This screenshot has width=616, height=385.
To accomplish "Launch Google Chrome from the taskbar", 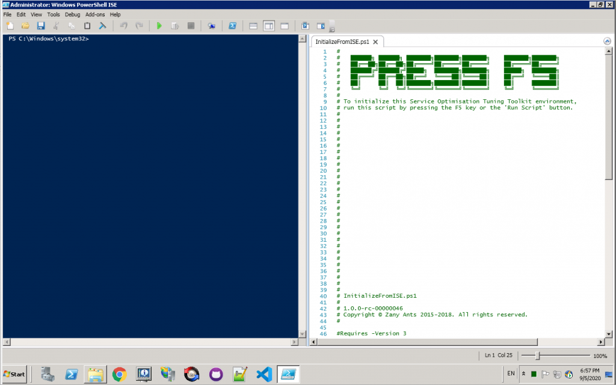I will pos(120,374).
